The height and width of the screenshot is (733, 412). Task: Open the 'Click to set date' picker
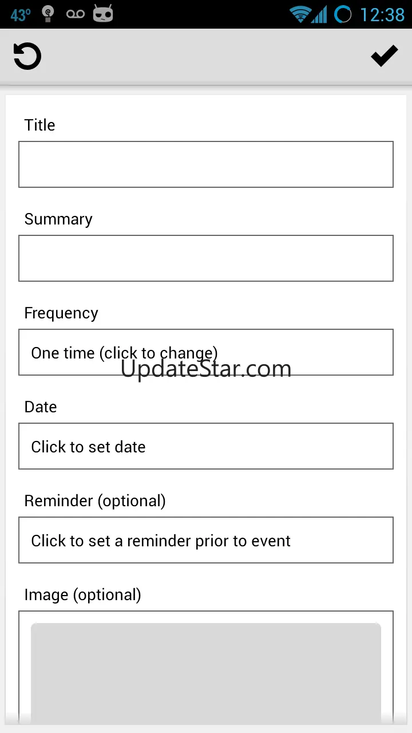coord(206,446)
